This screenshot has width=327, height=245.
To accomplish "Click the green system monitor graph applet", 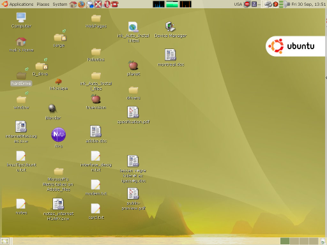I will pos(172,4).
